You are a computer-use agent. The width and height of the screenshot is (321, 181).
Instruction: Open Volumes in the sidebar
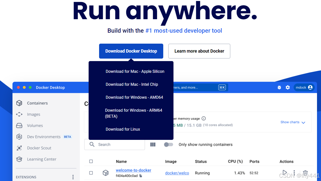coord(35,125)
